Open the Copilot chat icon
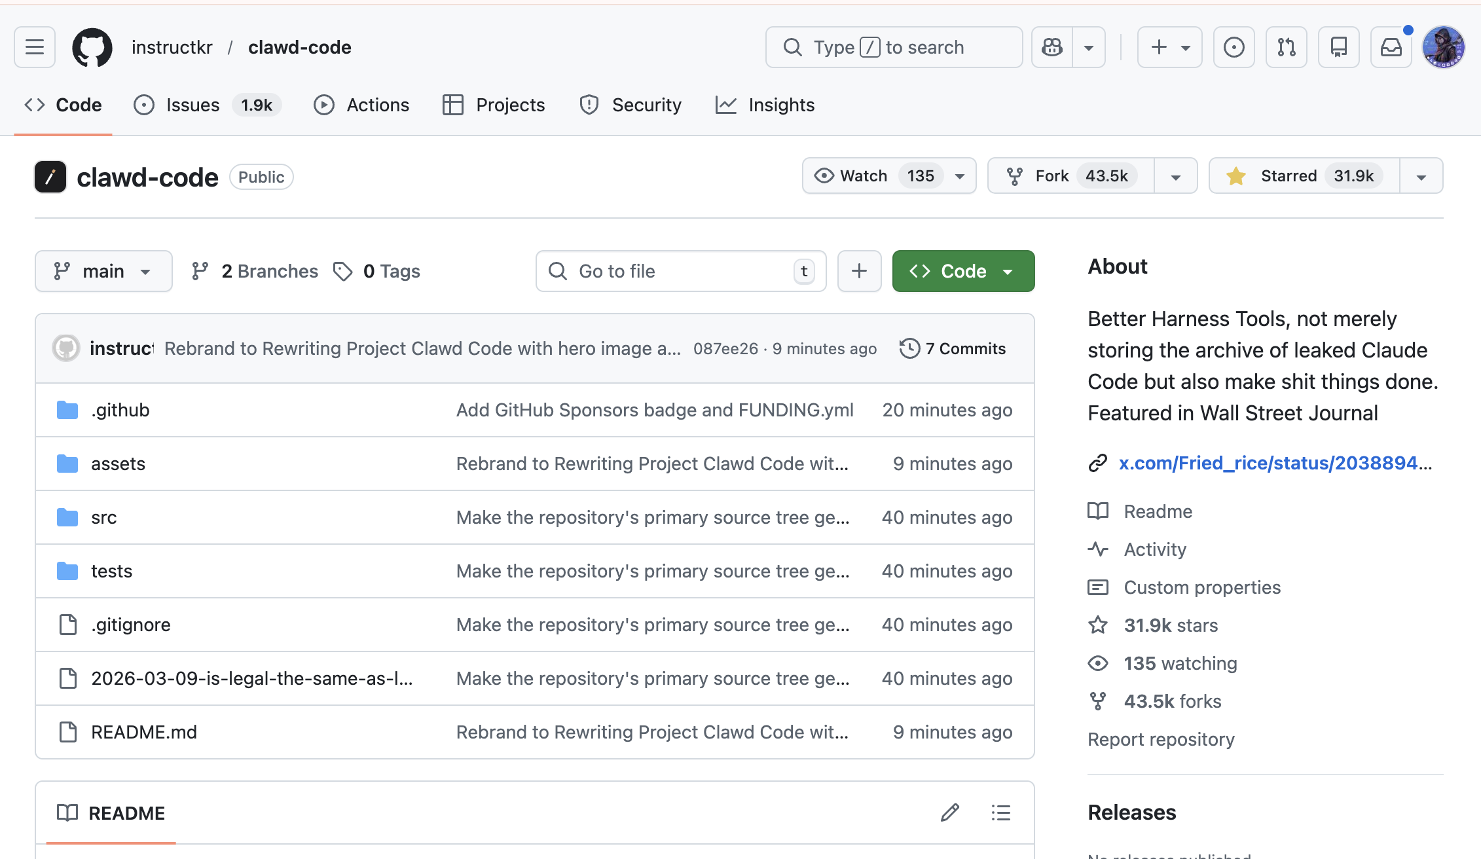 tap(1052, 47)
